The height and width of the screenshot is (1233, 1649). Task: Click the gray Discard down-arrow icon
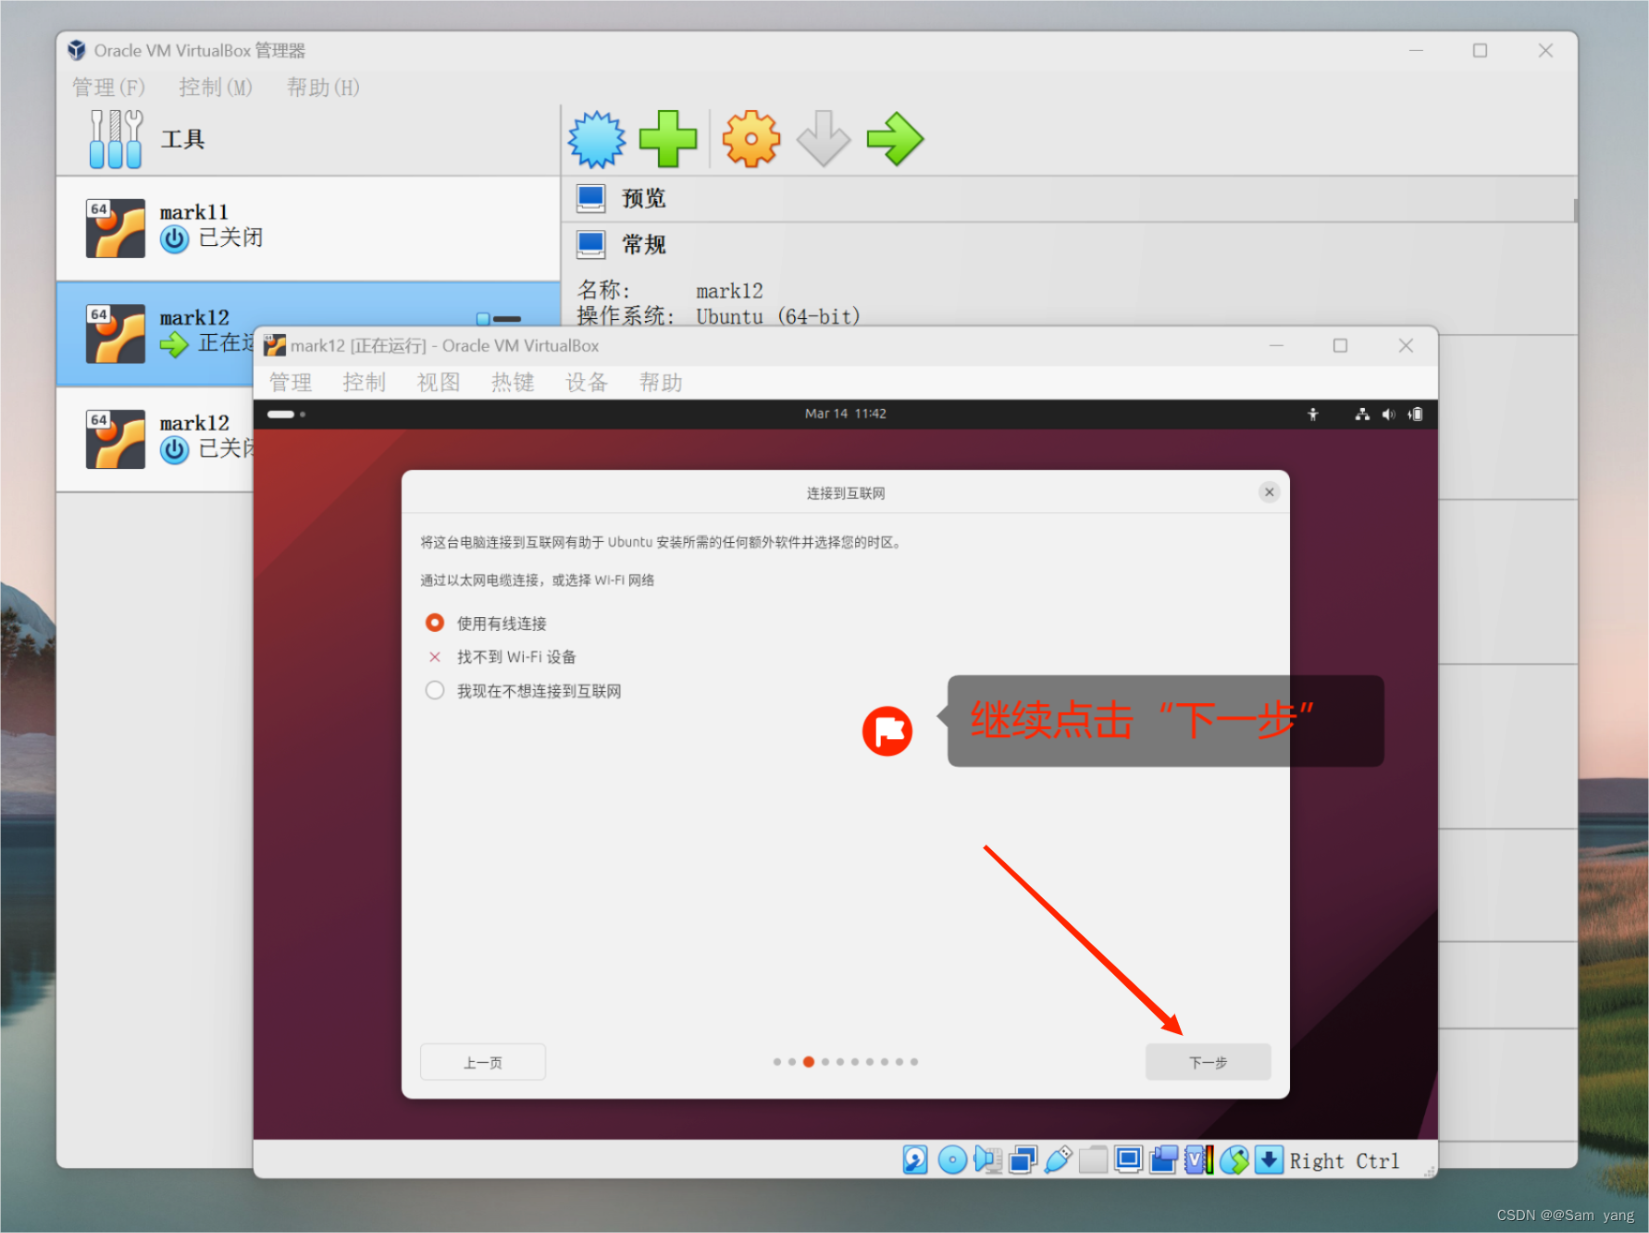click(x=823, y=139)
